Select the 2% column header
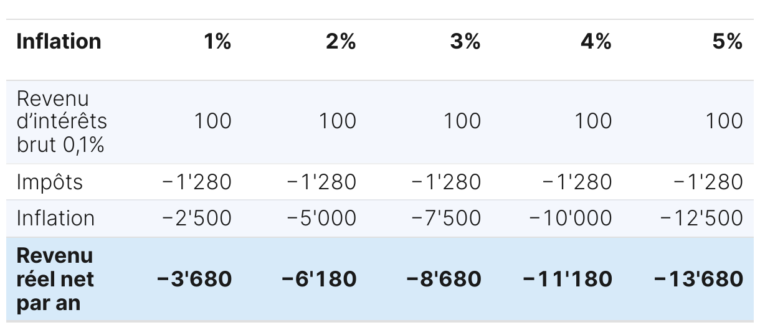This screenshot has height=330, width=760. coord(341,41)
